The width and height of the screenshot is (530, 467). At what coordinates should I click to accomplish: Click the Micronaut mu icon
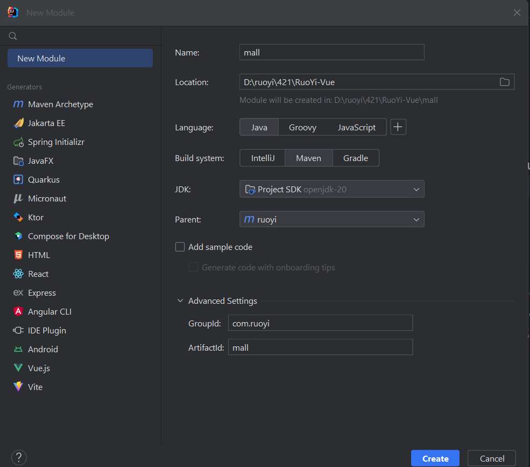coord(18,199)
